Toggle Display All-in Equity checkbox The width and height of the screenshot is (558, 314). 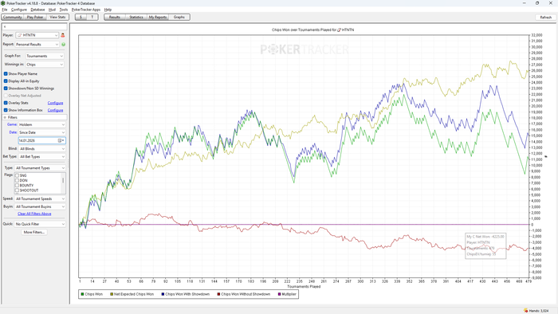click(x=6, y=81)
